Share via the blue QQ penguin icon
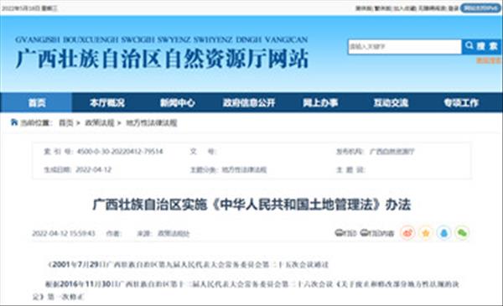This screenshot has width=503, height=306. click(444, 233)
